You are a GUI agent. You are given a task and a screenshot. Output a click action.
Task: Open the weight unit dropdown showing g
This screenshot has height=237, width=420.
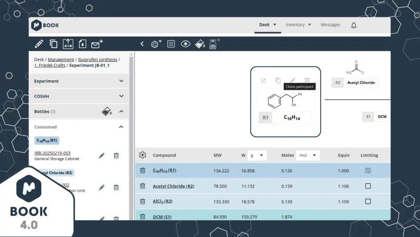(x=257, y=155)
